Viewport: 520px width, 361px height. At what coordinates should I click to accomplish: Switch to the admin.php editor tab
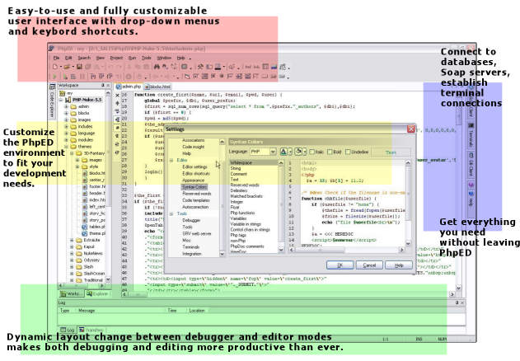point(129,87)
